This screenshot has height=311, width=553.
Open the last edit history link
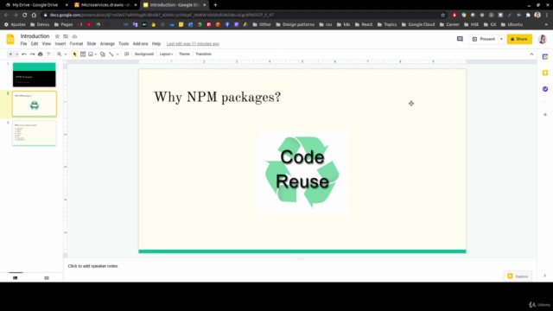[193, 44]
